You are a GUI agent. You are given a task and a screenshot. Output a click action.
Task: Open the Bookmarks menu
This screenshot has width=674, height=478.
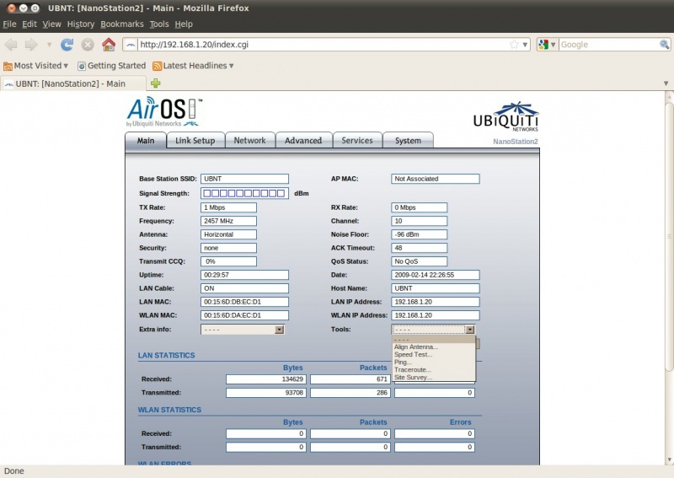click(122, 24)
